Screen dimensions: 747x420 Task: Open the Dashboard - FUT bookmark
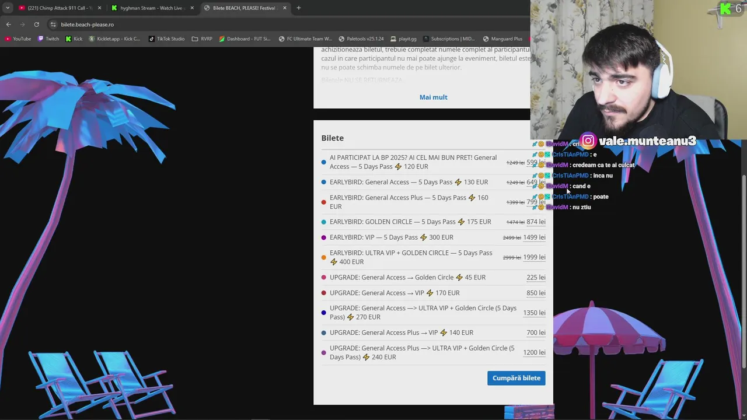point(245,39)
